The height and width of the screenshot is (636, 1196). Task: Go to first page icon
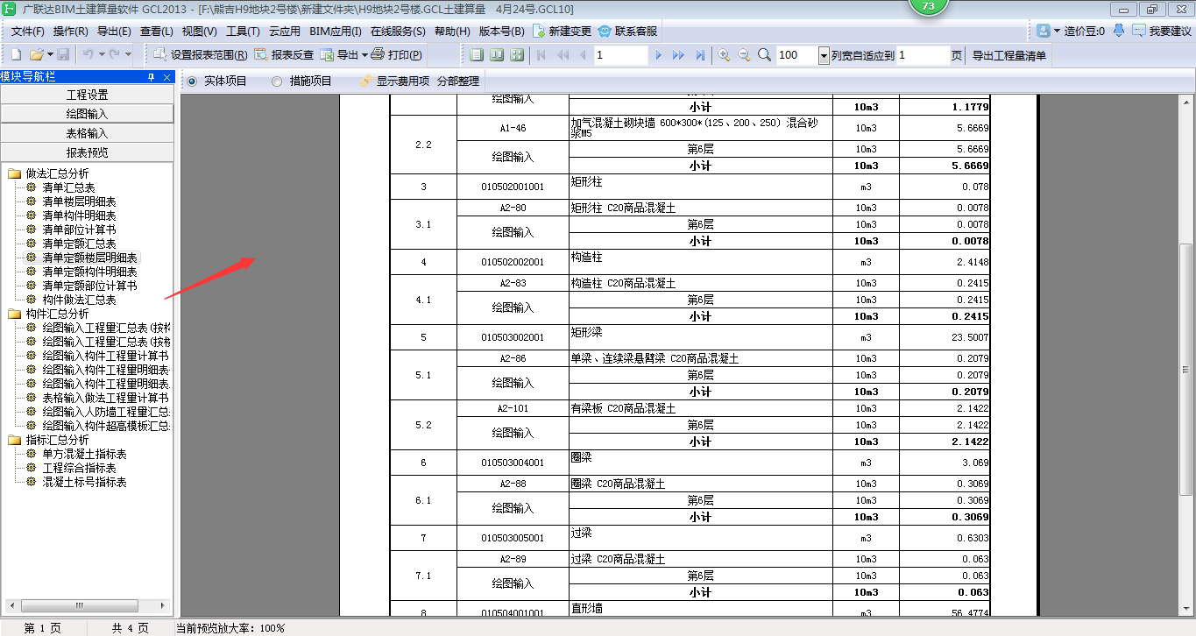tap(541, 54)
